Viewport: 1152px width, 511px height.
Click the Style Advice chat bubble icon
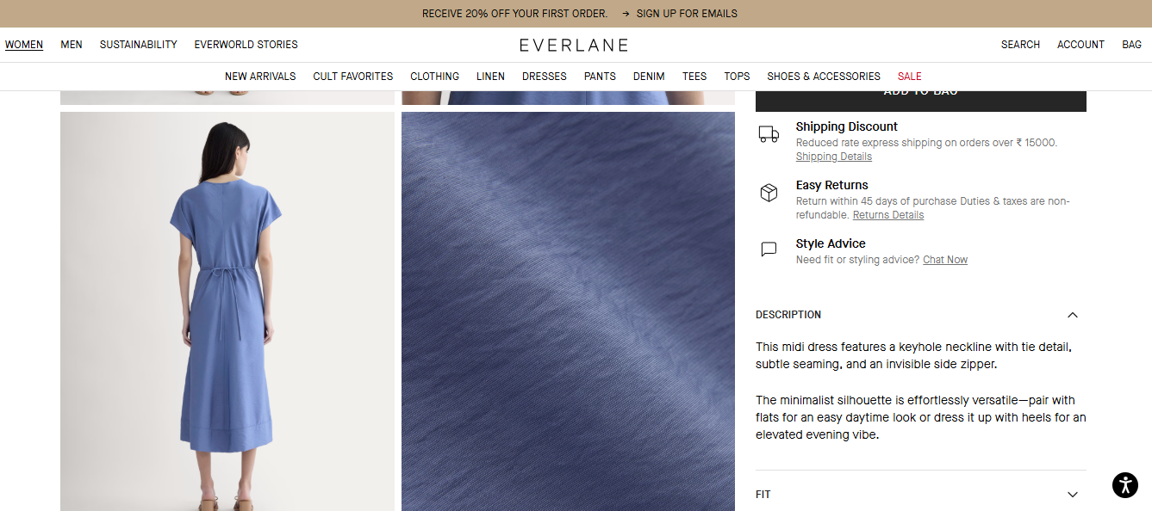[769, 249]
